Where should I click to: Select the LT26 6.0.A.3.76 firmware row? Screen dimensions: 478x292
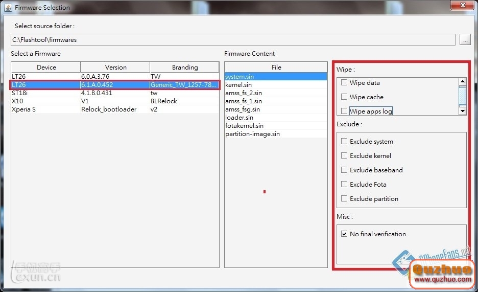[x=115, y=76]
